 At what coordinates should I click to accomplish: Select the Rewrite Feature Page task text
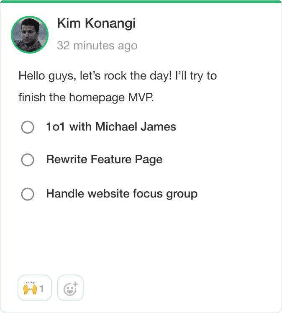104,159
